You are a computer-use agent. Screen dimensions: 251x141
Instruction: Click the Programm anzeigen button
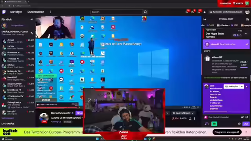click(227, 132)
